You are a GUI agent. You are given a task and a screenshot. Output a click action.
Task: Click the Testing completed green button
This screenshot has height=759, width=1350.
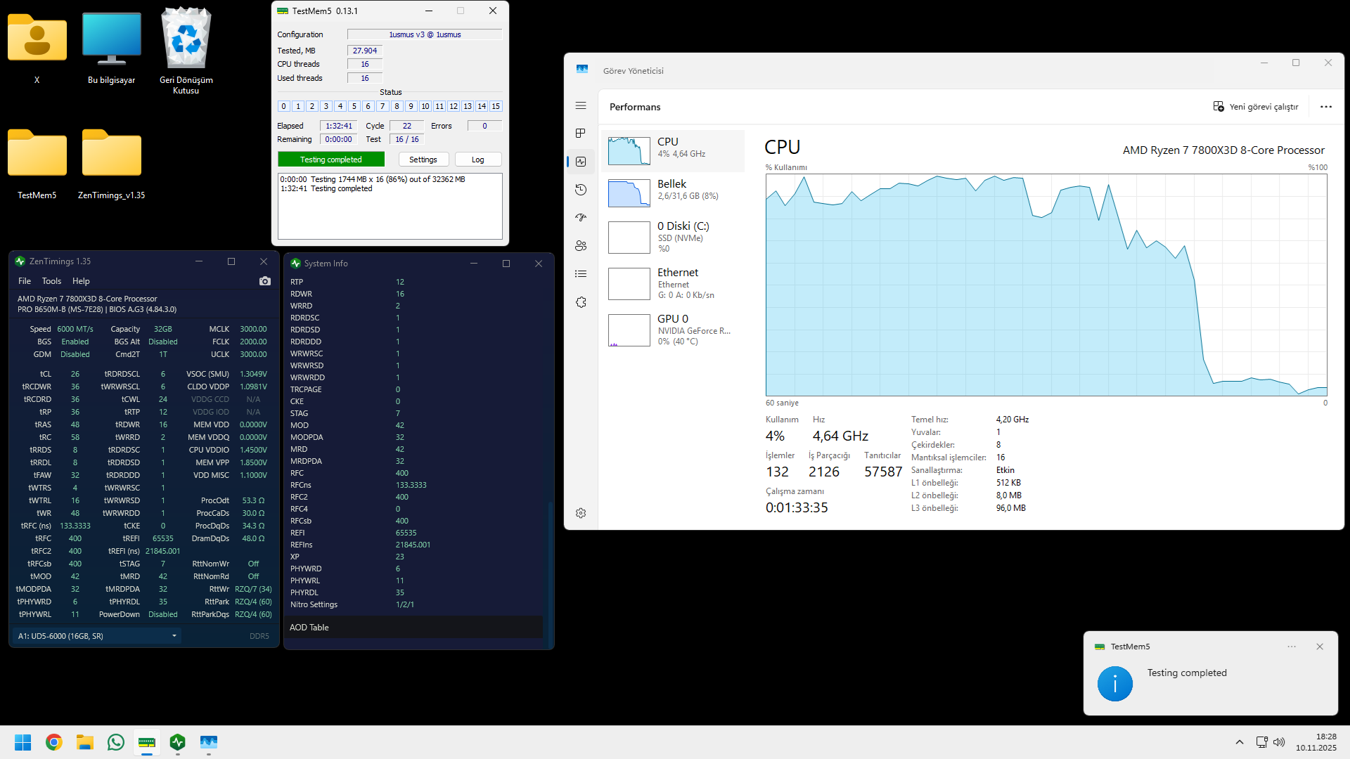pyautogui.click(x=331, y=160)
